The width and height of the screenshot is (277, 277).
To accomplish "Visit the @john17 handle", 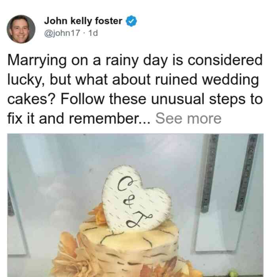I will pos(62,33).
